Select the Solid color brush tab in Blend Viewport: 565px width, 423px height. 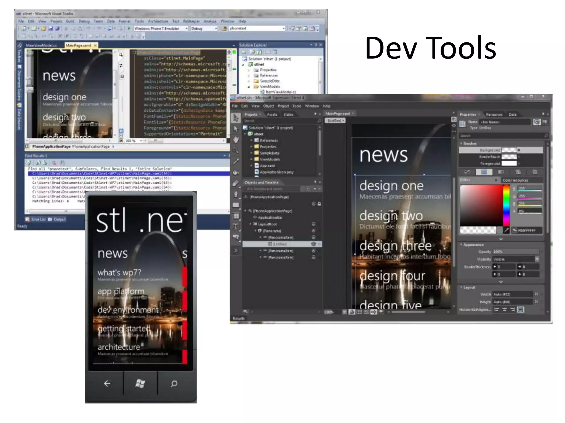tap(484, 172)
